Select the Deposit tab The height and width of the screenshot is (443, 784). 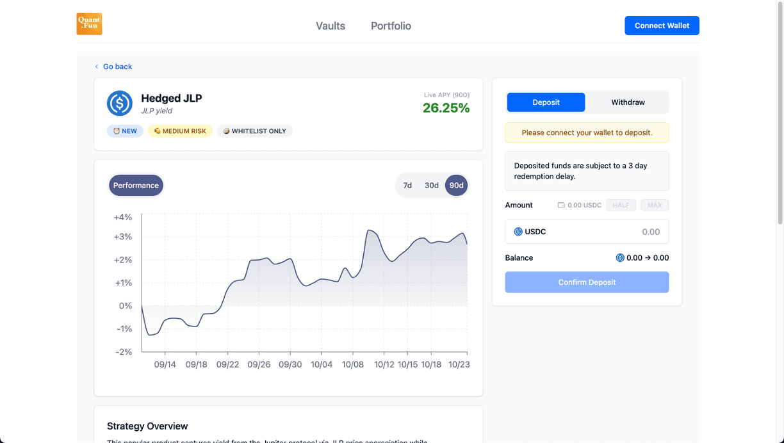[546, 102]
